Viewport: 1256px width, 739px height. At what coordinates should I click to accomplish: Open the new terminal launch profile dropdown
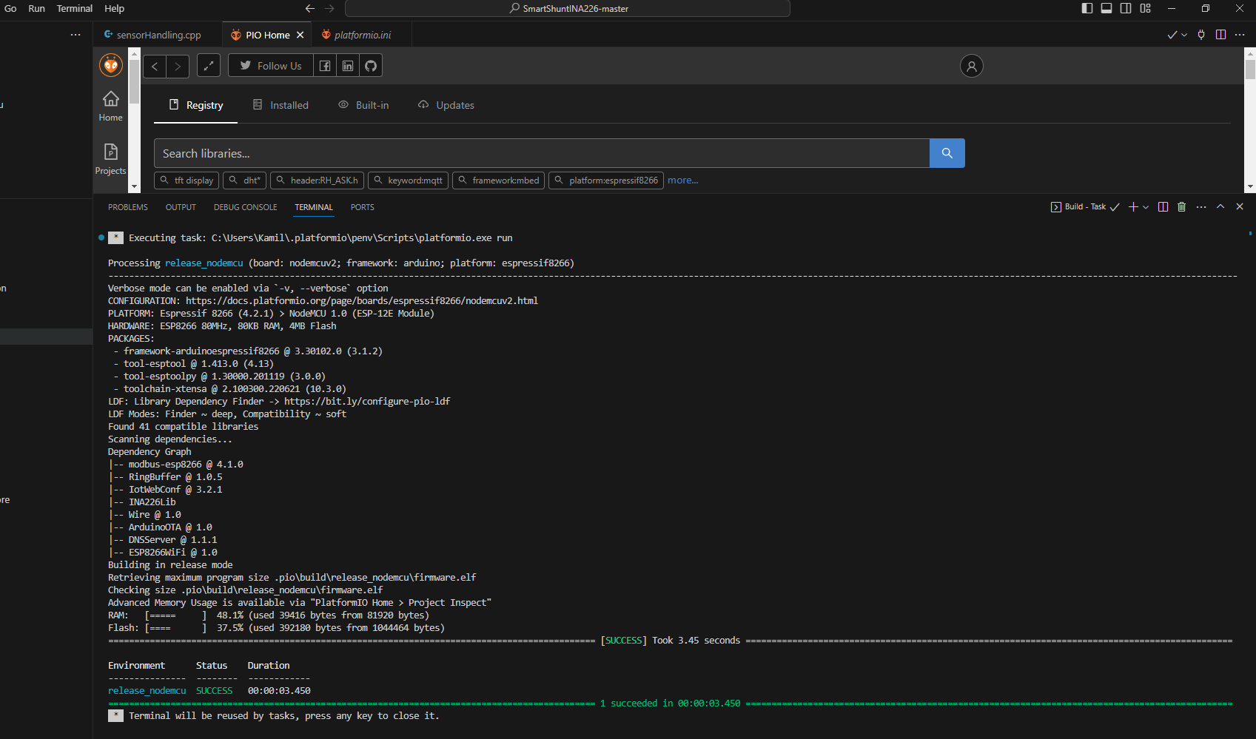point(1146,207)
